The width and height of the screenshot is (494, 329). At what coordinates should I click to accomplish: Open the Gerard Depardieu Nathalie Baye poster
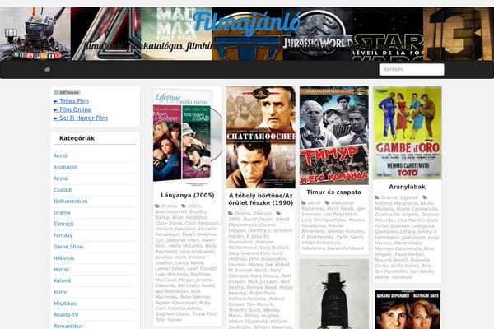408,309
